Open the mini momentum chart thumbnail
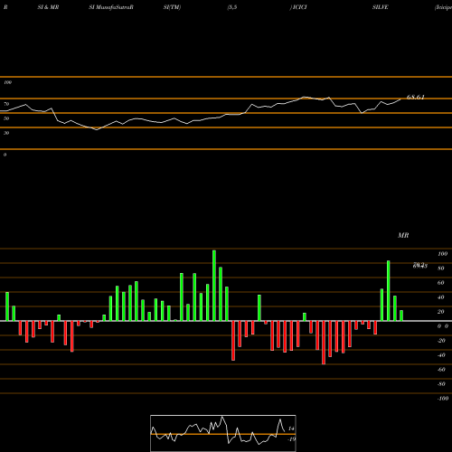Screen dimensions: 452x452 pos(223,433)
